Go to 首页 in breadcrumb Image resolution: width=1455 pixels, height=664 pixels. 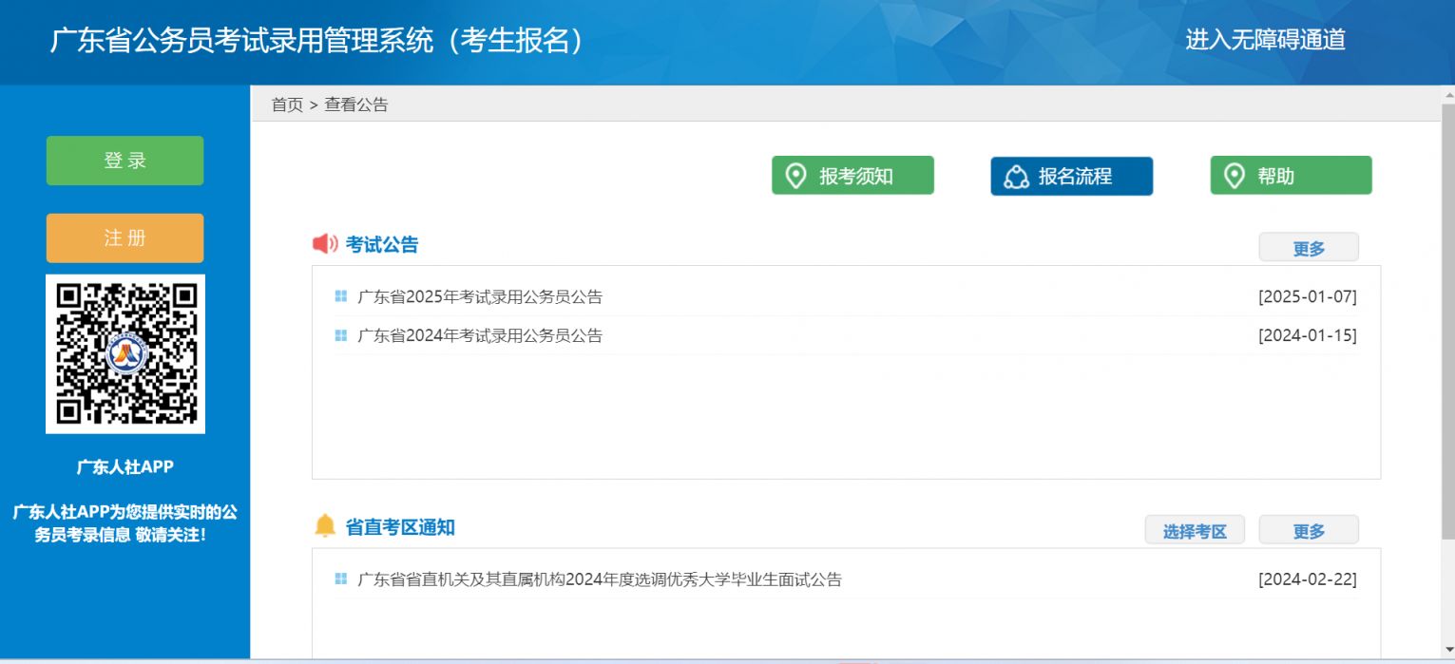coord(286,104)
